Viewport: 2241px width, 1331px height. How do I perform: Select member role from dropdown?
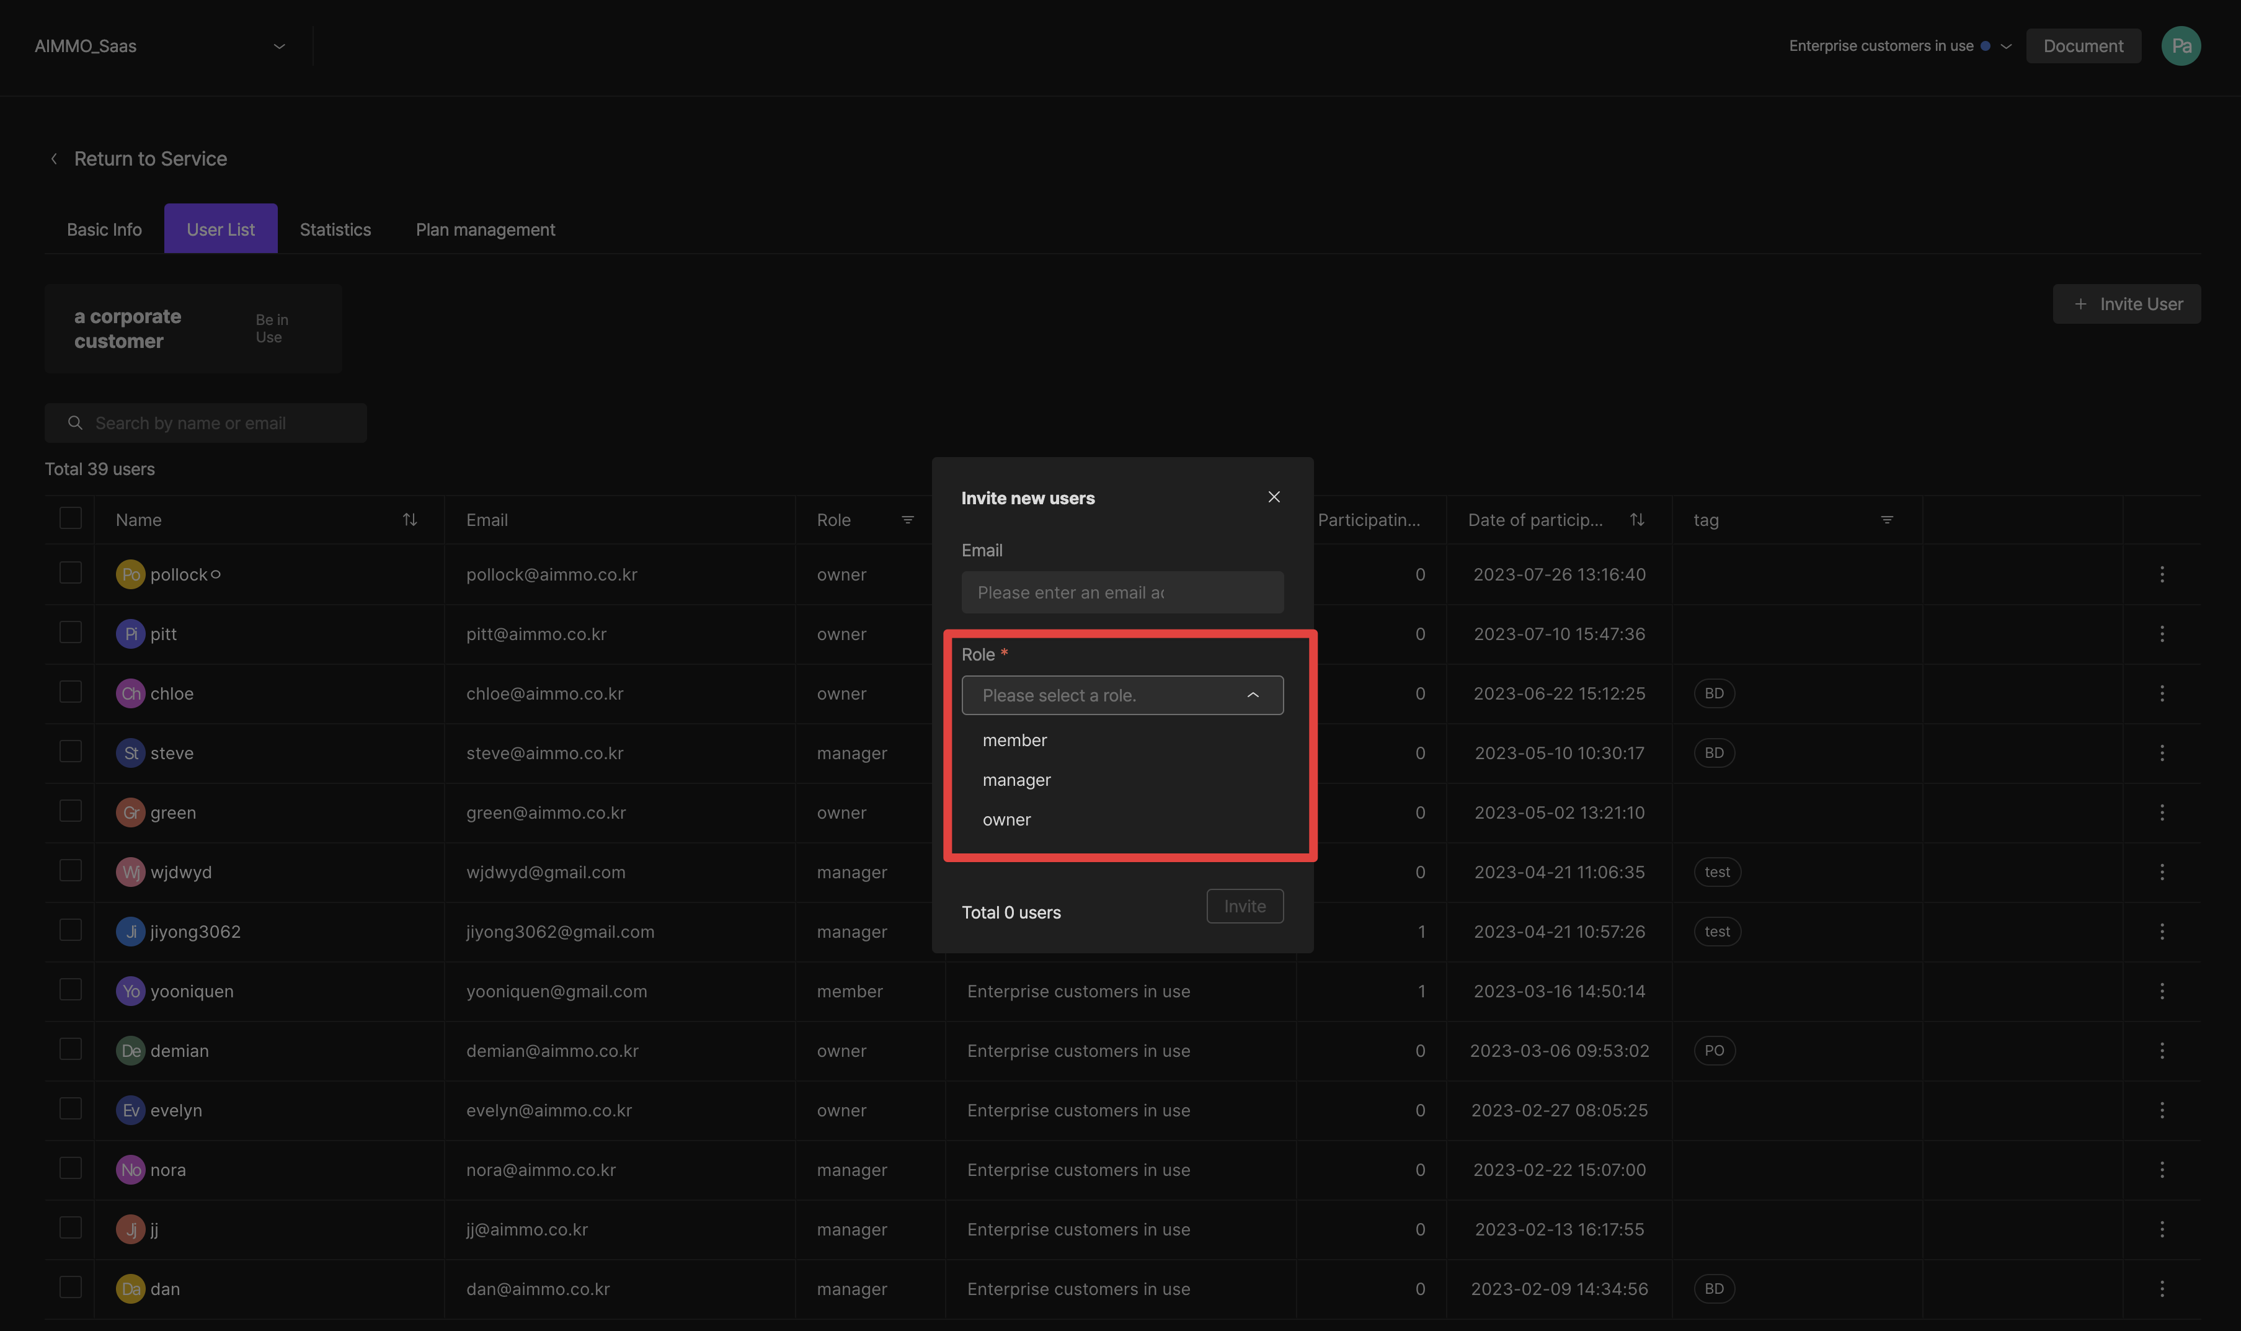pos(1015,740)
